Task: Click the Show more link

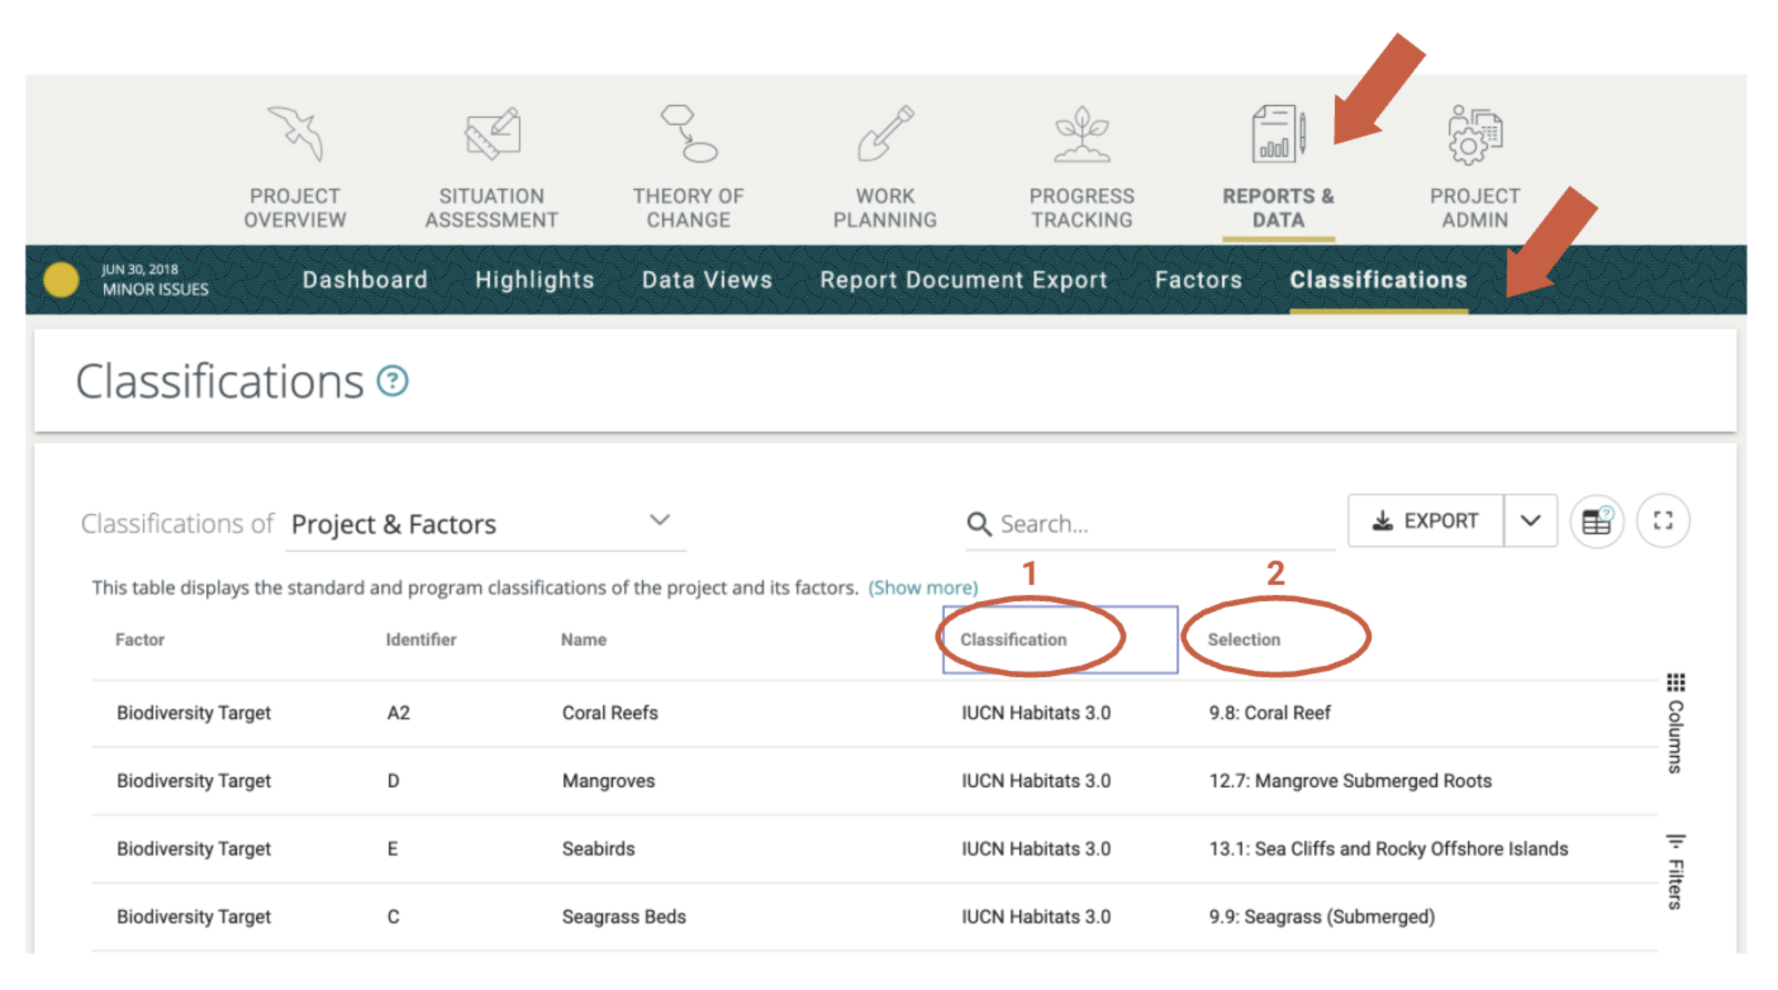Action: tap(923, 588)
